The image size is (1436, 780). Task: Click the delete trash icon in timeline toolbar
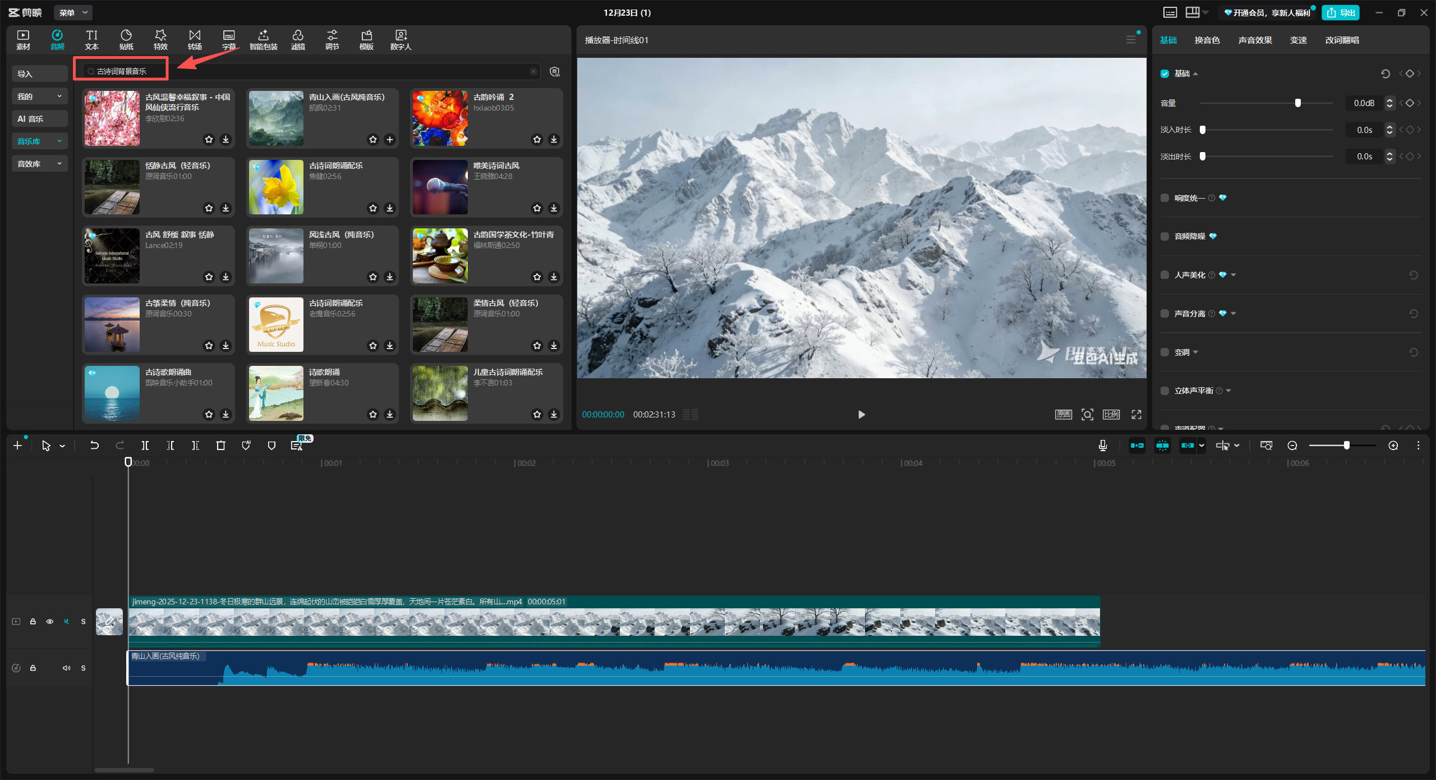(220, 446)
